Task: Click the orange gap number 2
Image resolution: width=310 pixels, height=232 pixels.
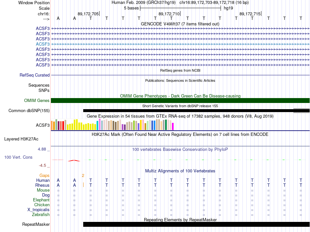Action: tap(83, 175)
